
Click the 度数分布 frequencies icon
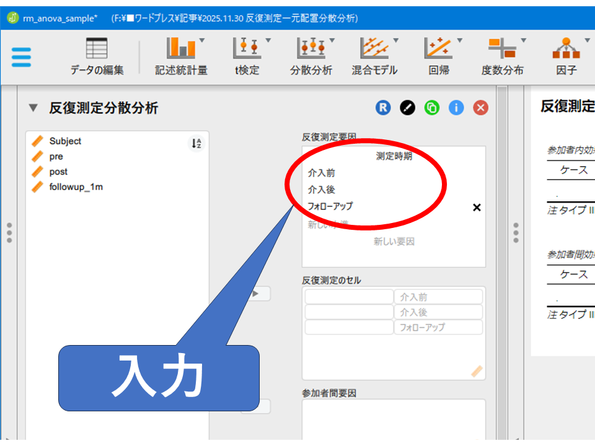click(502, 56)
